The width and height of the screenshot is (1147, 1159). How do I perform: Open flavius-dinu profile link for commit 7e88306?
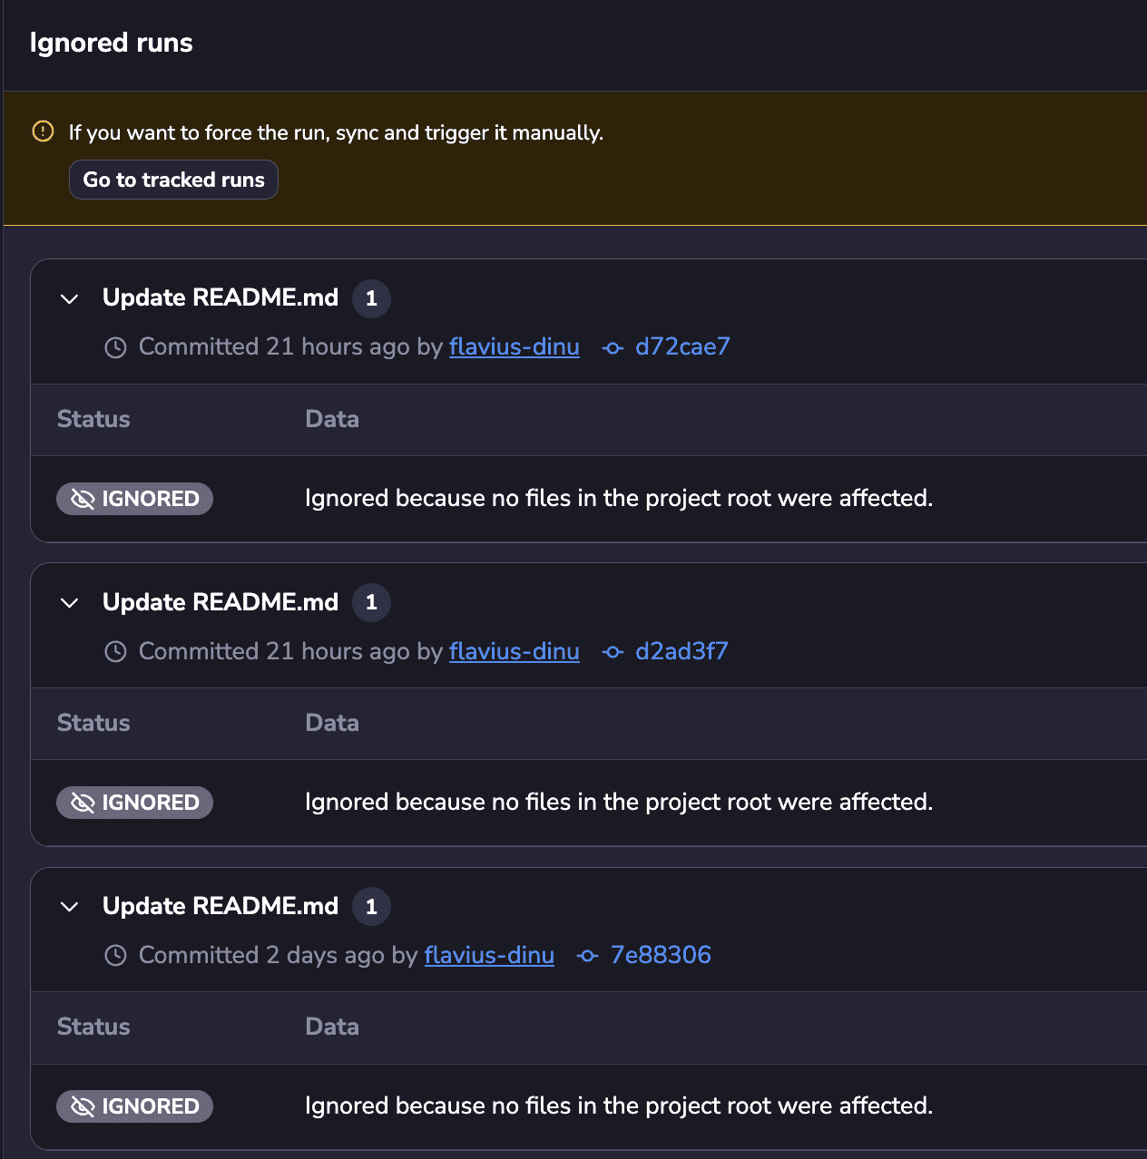489,955
